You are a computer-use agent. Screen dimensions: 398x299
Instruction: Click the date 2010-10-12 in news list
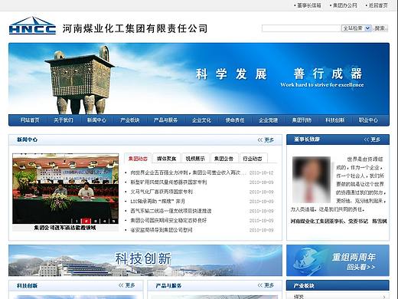click(261, 172)
